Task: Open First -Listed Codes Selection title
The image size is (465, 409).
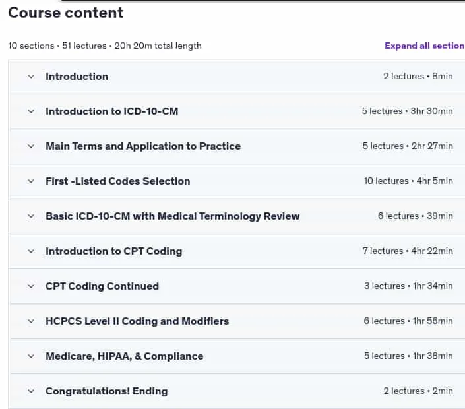Action: (x=117, y=181)
